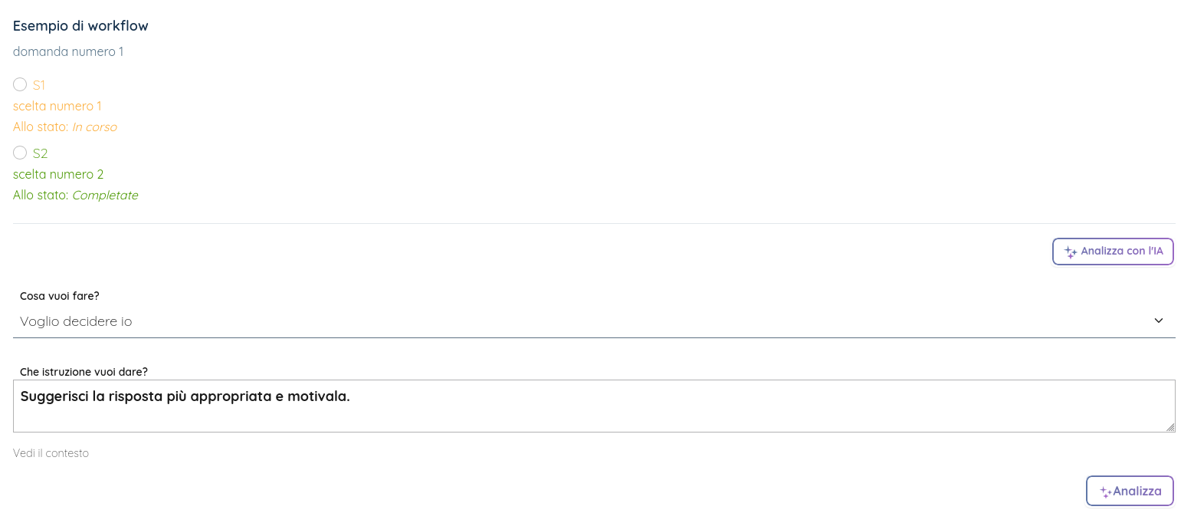Click the Esempio di workflow title

pos(80,25)
